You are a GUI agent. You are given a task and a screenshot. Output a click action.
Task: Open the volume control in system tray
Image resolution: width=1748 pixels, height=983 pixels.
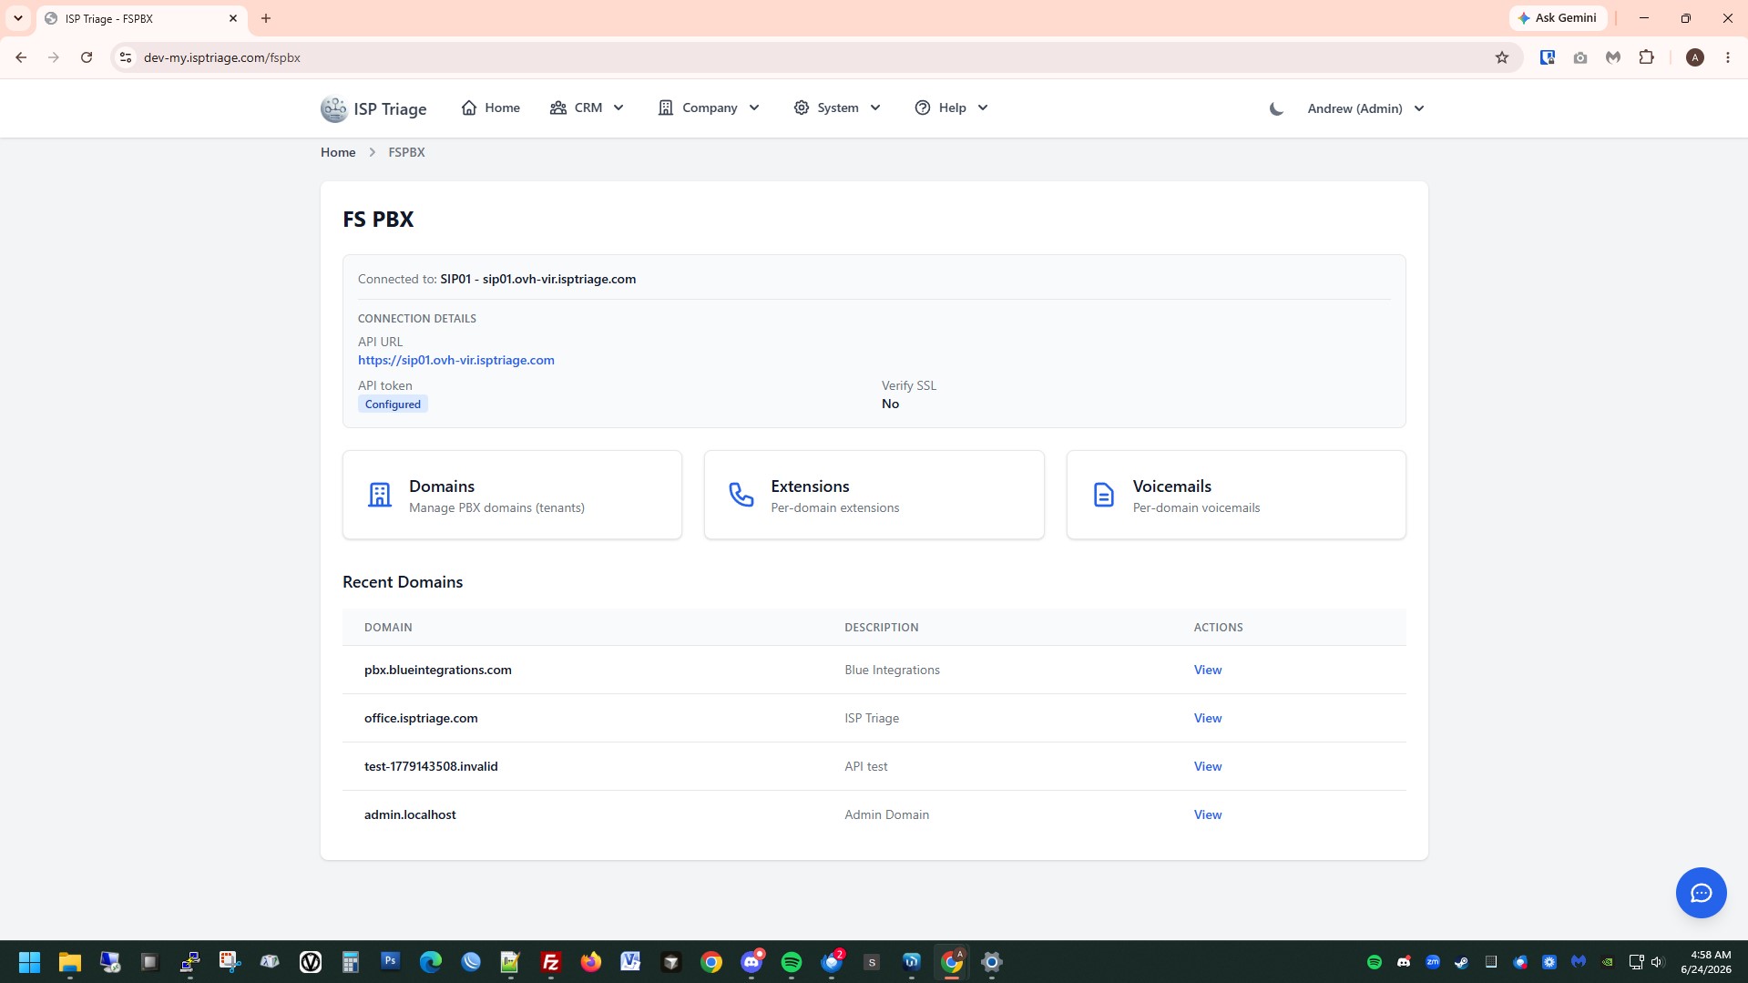tap(1657, 962)
